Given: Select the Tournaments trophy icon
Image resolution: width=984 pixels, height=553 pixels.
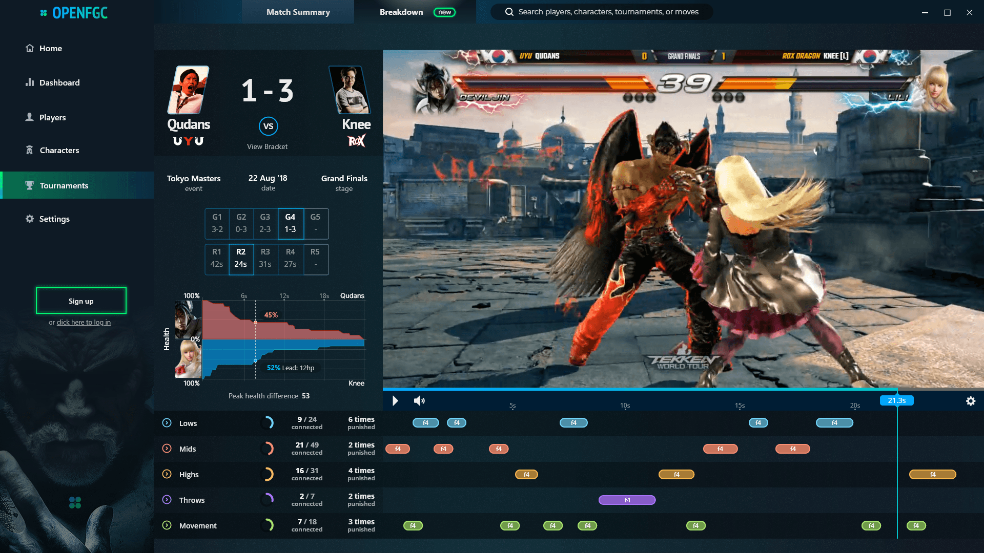Looking at the screenshot, I should point(30,185).
